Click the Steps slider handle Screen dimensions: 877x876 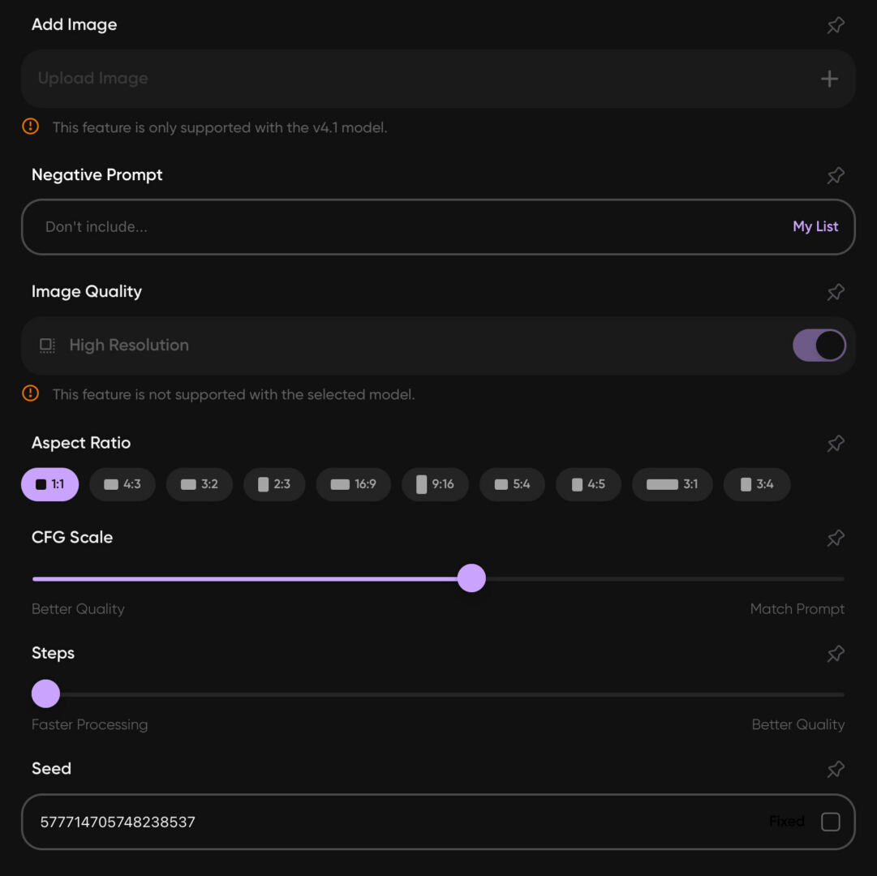pos(46,693)
